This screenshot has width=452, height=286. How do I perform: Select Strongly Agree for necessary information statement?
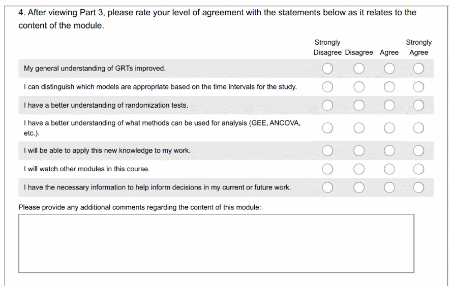(418, 187)
